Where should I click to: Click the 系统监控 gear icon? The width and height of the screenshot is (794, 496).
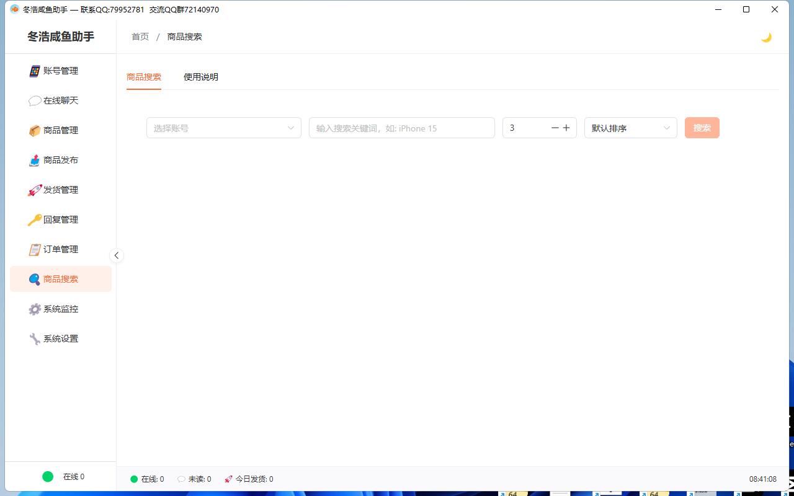click(35, 309)
